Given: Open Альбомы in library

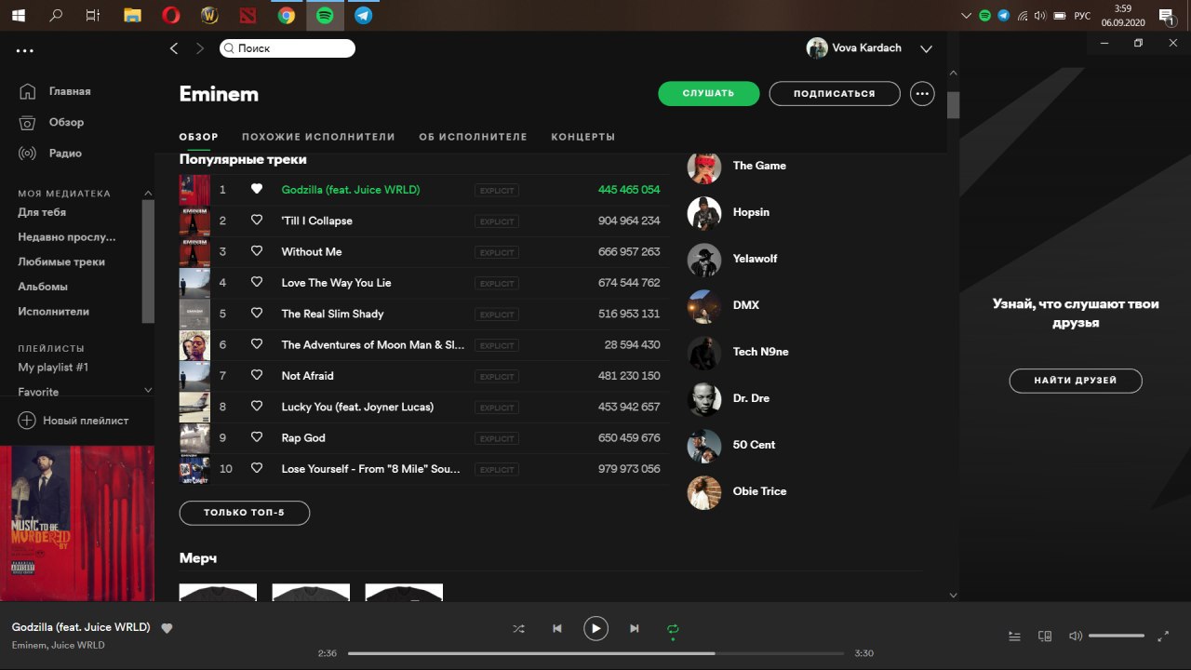Looking at the screenshot, I should click(x=43, y=287).
